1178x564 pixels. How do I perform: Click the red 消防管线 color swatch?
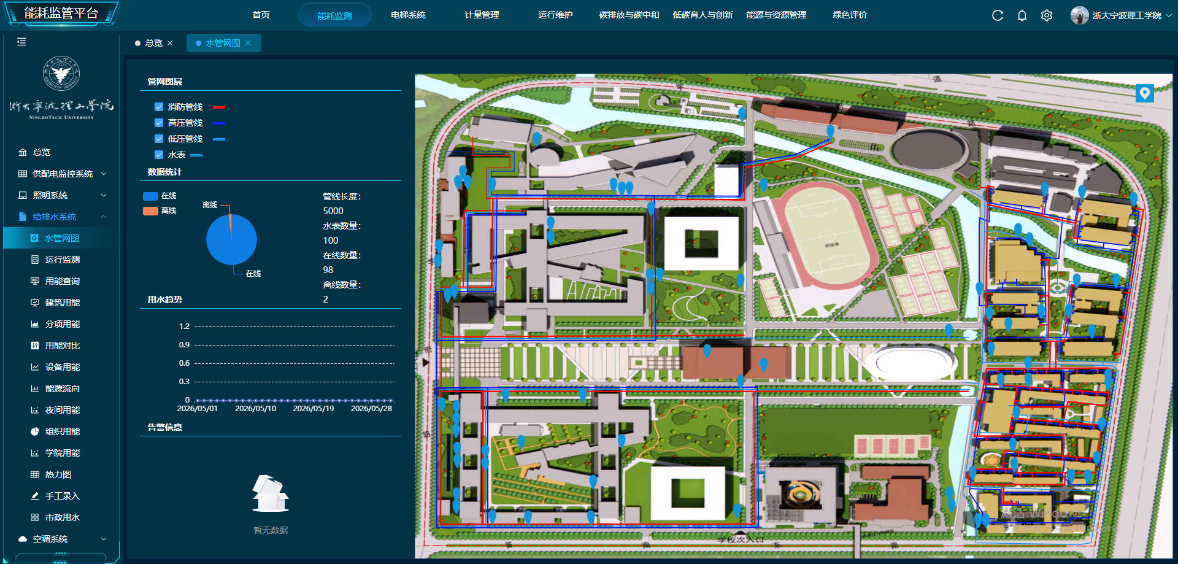tap(219, 107)
